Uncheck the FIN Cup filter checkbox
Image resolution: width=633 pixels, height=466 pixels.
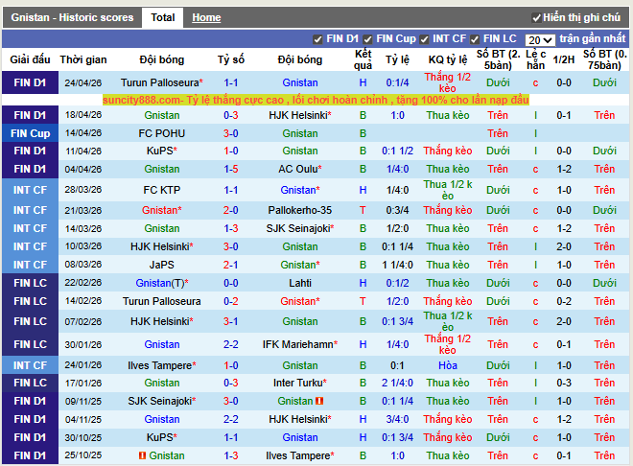(x=367, y=39)
